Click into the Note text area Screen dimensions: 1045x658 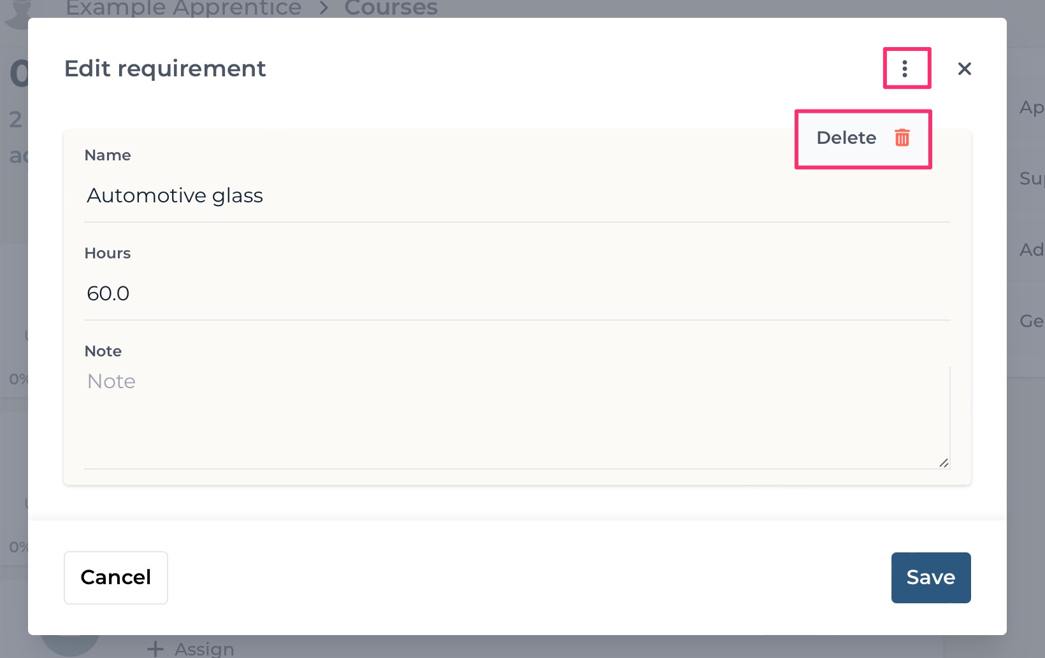[517, 417]
